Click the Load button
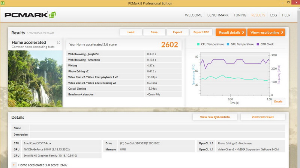Screen dimensions: 300x168 (x=131, y=32)
